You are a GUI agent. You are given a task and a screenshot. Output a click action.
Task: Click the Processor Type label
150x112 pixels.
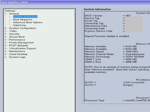tap(94, 100)
